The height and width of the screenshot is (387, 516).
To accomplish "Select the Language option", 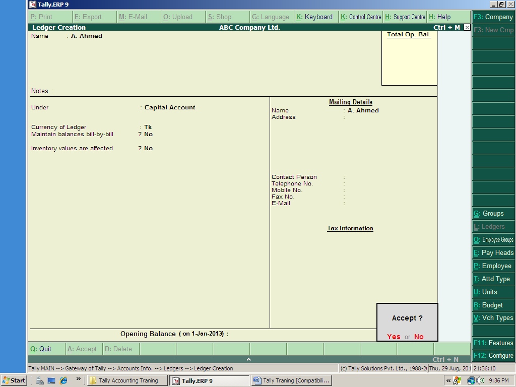I will click(271, 17).
